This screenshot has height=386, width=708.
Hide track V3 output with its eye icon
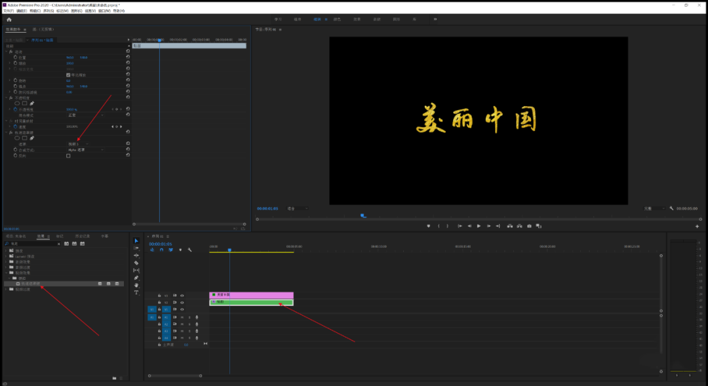tap(181, 295)
